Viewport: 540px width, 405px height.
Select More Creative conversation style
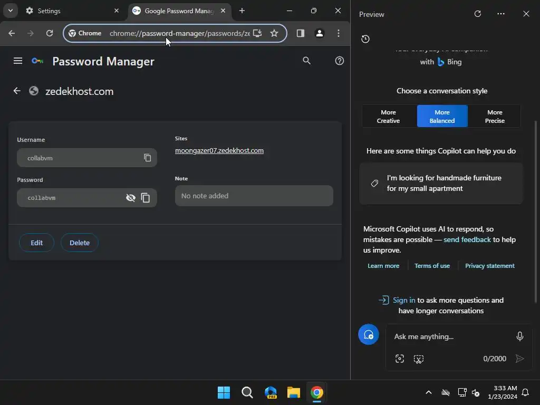click(389, 117)
